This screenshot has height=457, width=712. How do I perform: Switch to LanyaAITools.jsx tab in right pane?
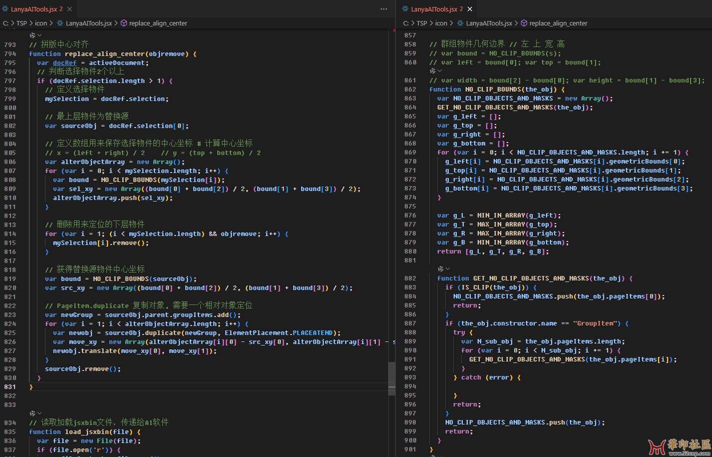click(x=434, y=9)
